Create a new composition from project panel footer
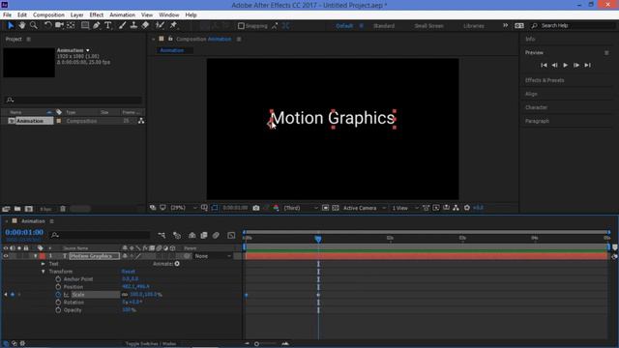The image size is (619, 348). 29,209
